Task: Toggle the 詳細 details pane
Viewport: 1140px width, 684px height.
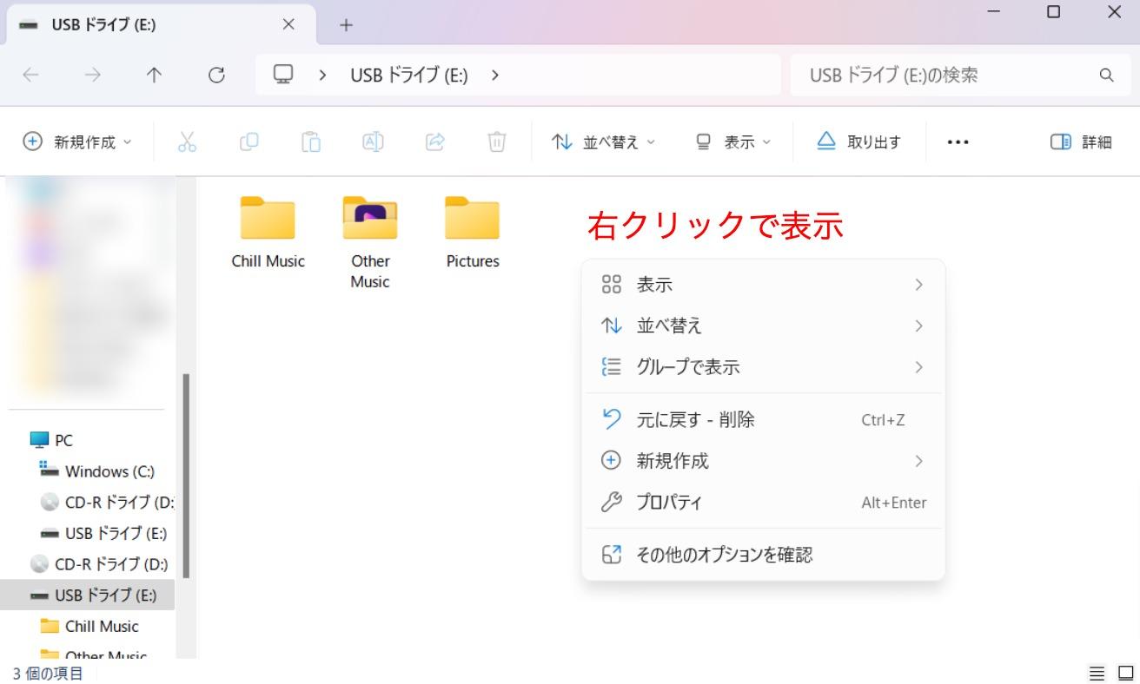Action: [1081, 141]
